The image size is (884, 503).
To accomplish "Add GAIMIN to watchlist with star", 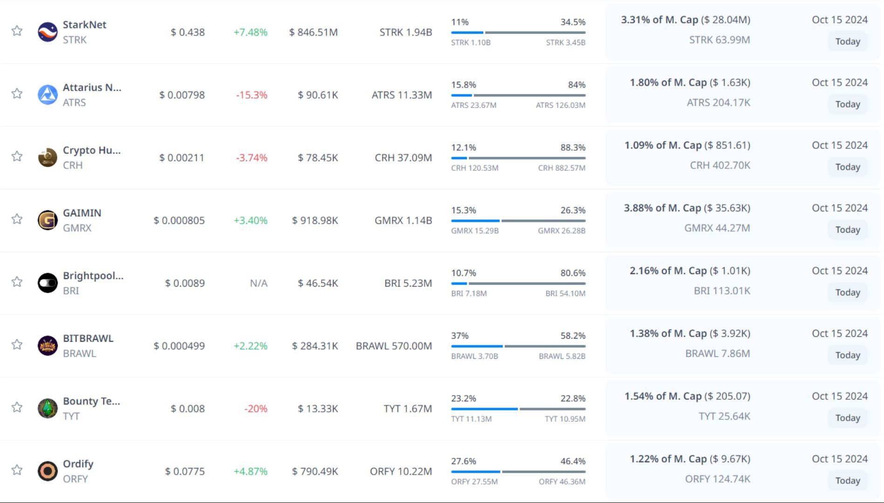I will click(x=17, y=219).
